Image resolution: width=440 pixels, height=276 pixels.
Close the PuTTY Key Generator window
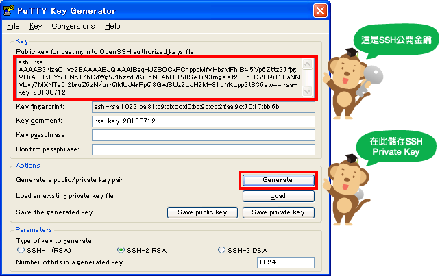(320, 11)
